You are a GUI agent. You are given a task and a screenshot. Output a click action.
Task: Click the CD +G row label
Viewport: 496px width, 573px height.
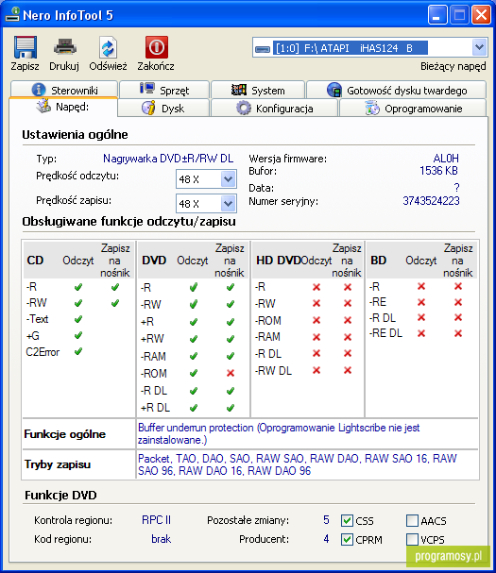tap(32, 335)
